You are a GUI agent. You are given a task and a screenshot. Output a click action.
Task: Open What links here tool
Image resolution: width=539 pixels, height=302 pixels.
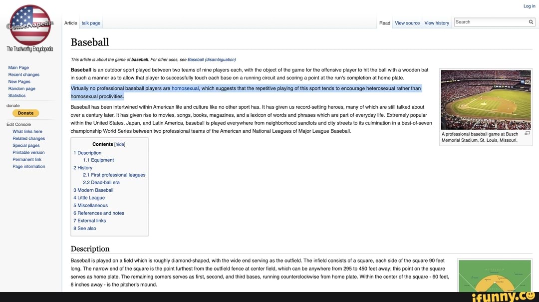click(x=27, y=131)
